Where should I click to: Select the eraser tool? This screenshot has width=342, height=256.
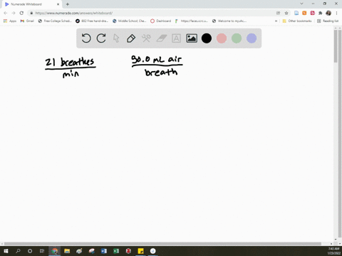tap(162, 38)
